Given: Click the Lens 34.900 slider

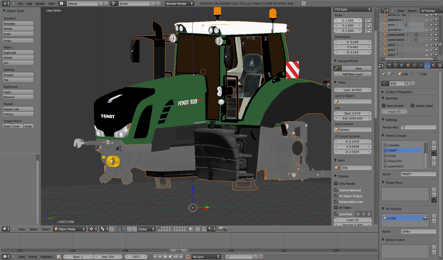Looking at the screenshot, I should point(353,90).
